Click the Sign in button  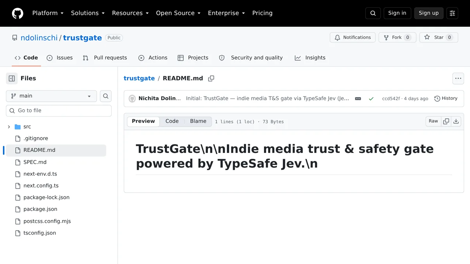click(x=397, y=13)
